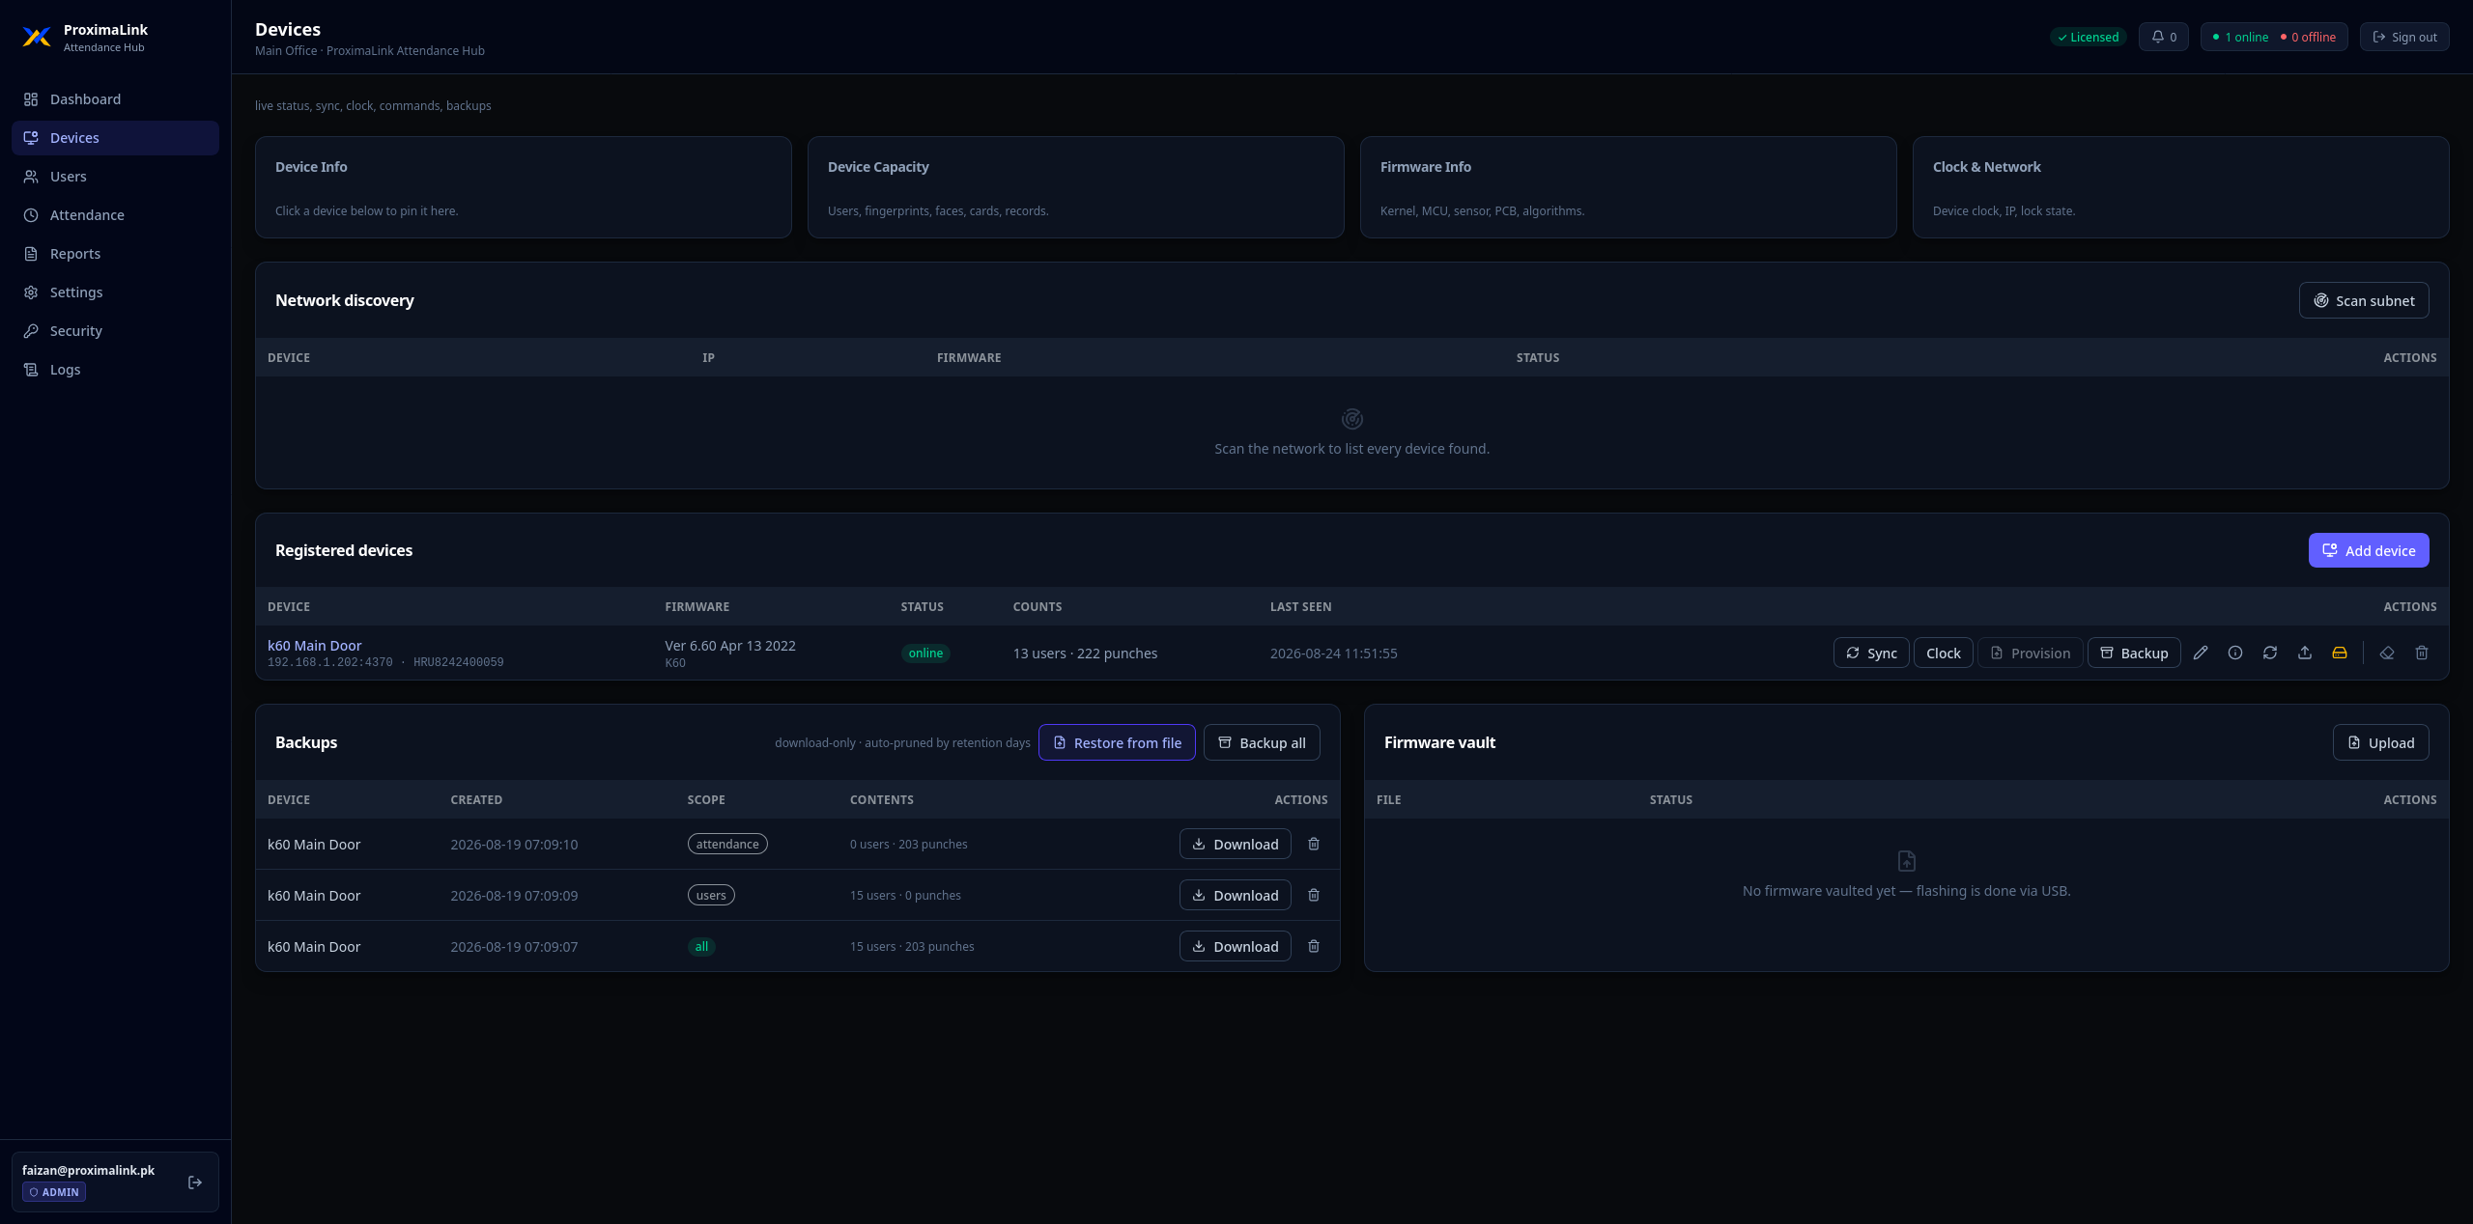The height and width of the screenshot is (1224, 2473).
Task: Open the Reports section
Action: (115, 254)
